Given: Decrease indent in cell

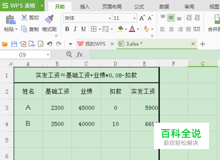Looking at the screenshot, I should coord(189,18).
